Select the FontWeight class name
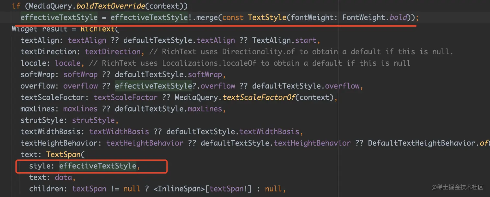The image size is (490, 197). pyautogui.click(x=364, y=17)
